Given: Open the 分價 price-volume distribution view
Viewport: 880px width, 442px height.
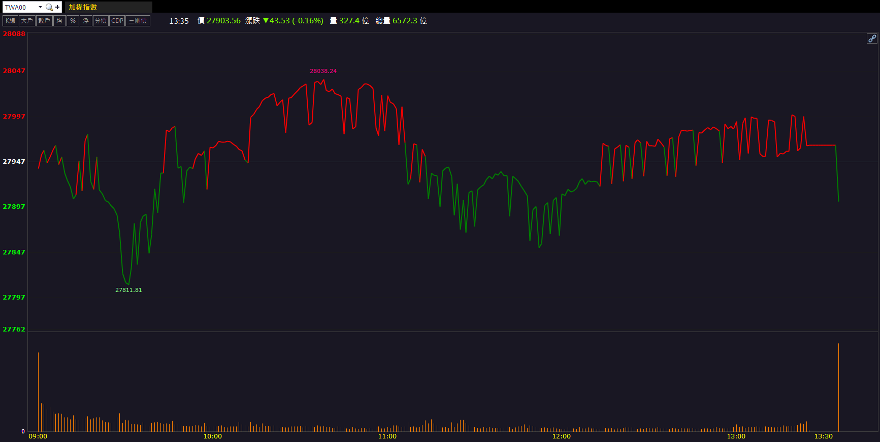Looking at the screenshot, I should pos(101,21).
